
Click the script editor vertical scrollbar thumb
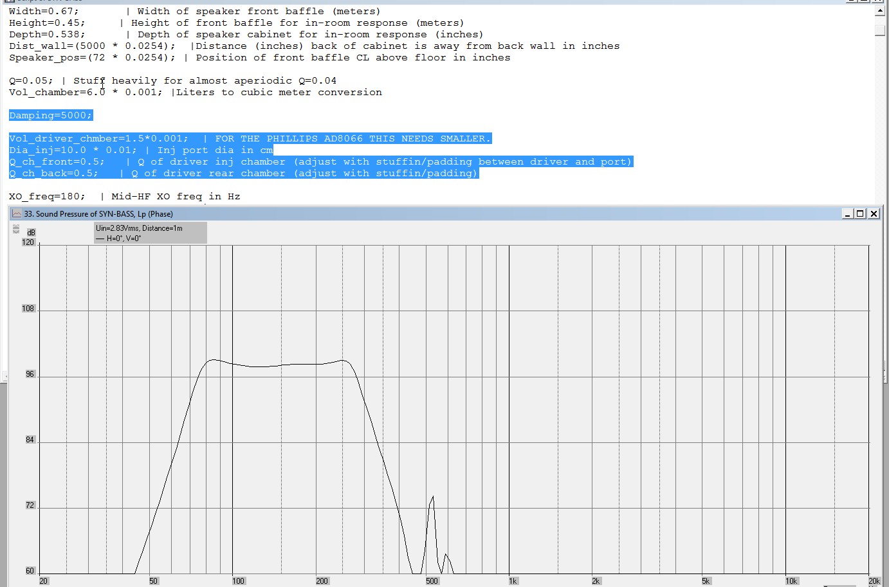pyautogui.click(x=880, y=30)
